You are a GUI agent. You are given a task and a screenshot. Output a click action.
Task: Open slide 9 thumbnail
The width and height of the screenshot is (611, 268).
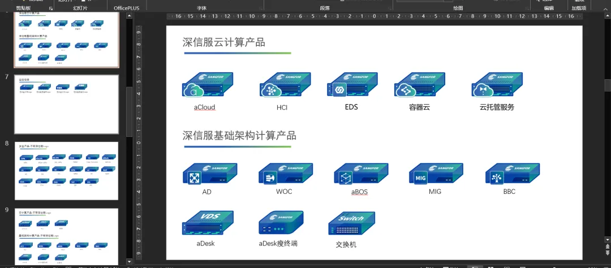pyautogui.click(x=67, y=237)
